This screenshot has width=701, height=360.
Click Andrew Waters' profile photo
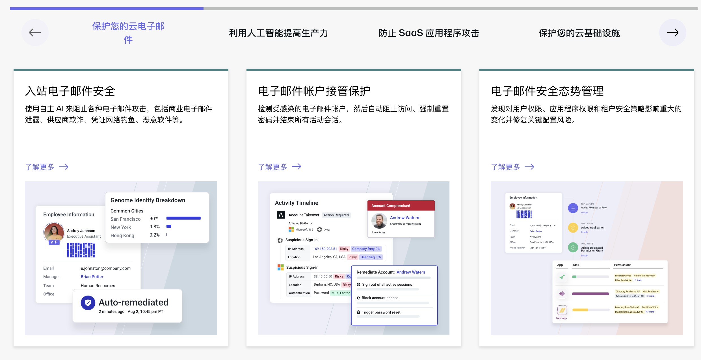click(379, 221)
